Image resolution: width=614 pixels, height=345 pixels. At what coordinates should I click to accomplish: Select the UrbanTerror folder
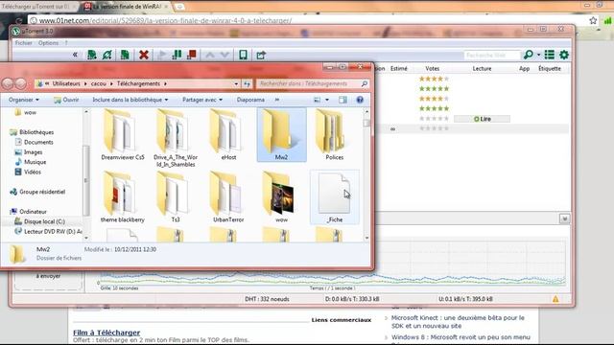228,197
